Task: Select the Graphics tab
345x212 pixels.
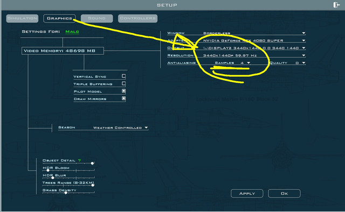Action: [x=59, y=18]
